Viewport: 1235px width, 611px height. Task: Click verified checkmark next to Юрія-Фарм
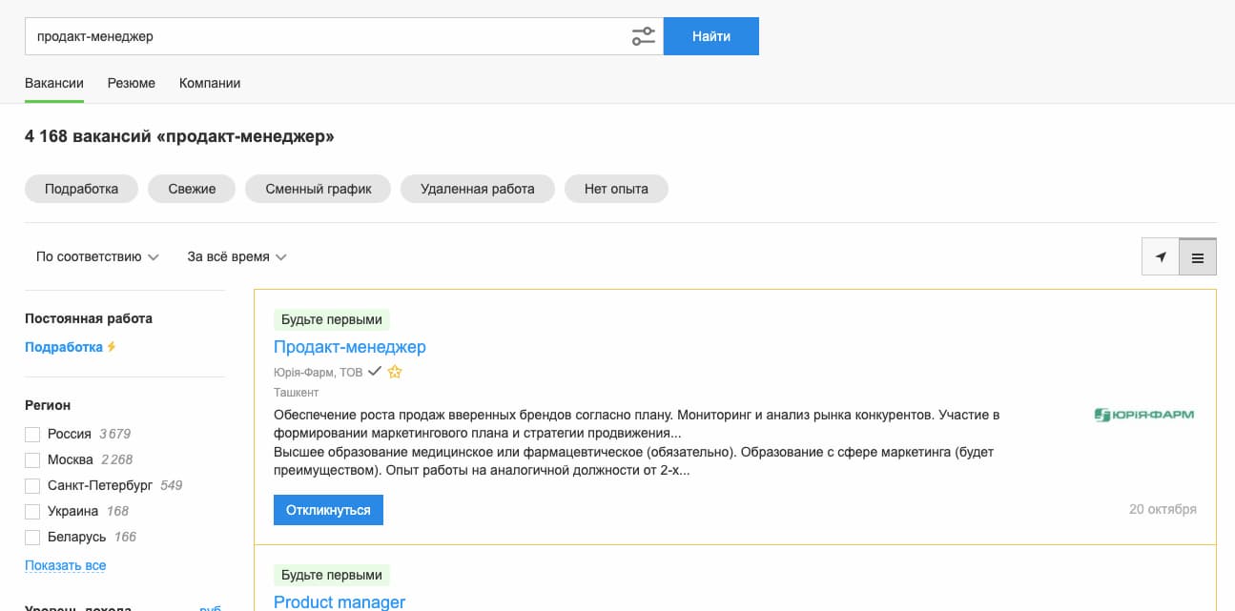point(375,372)
